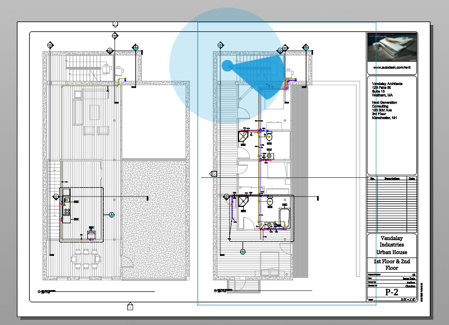The image size is (449, 325).
Task: Select the elevation tag left of second floor plan
Action: point(213,174)
